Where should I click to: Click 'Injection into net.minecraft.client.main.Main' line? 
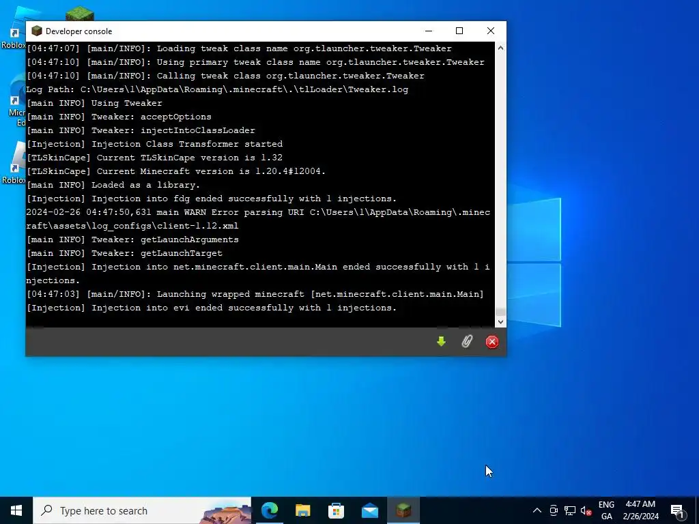(258, 274)
